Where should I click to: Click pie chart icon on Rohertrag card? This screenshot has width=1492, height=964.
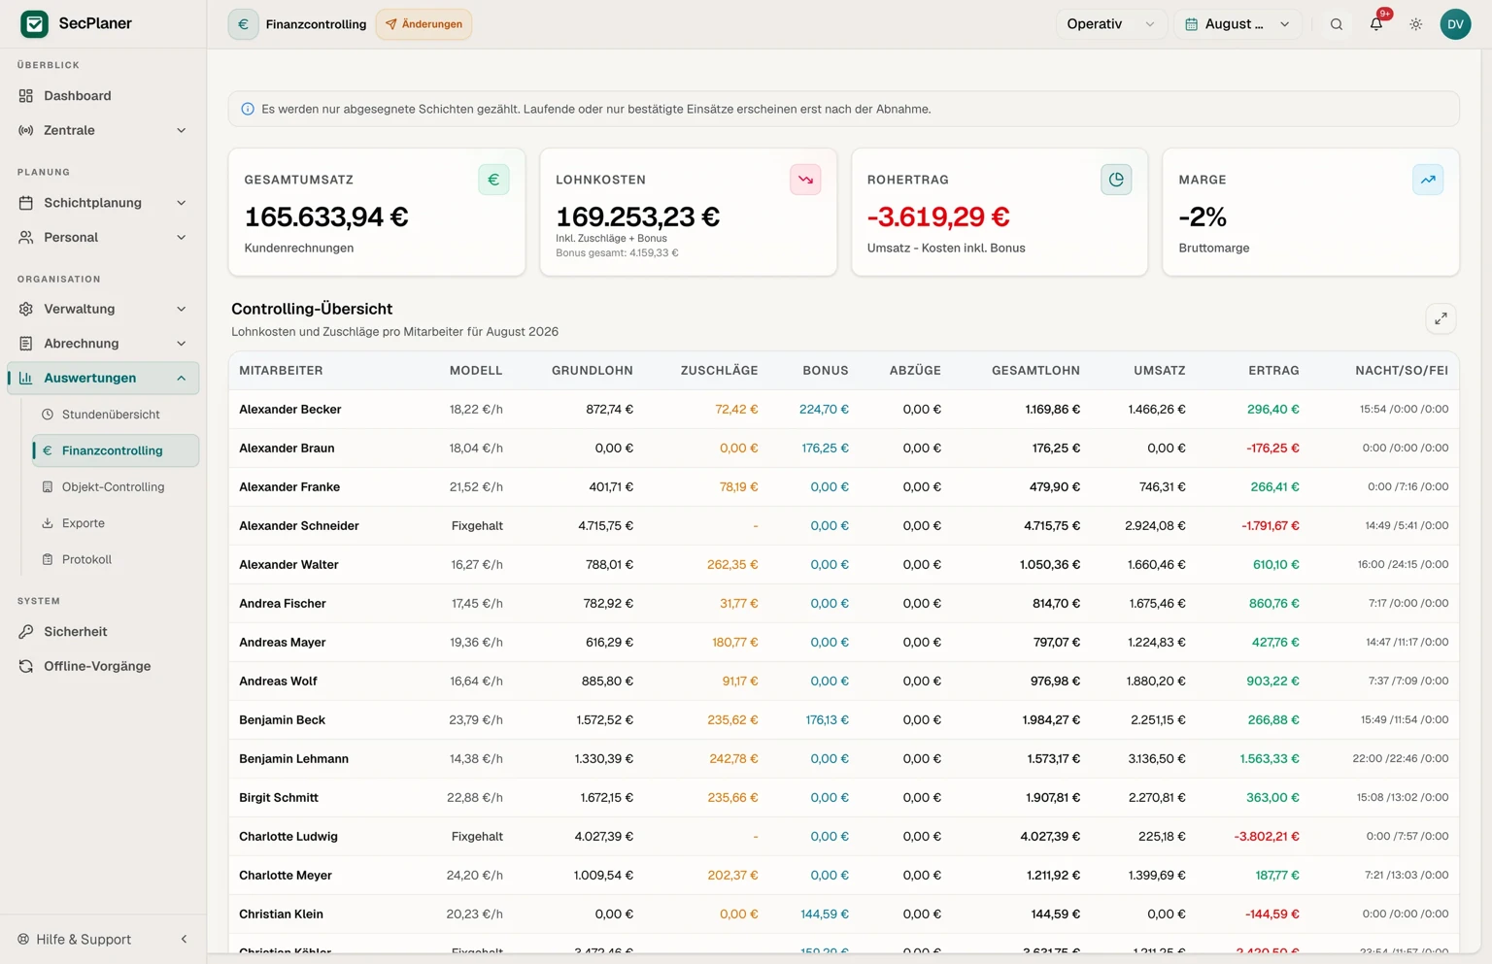1116,180
